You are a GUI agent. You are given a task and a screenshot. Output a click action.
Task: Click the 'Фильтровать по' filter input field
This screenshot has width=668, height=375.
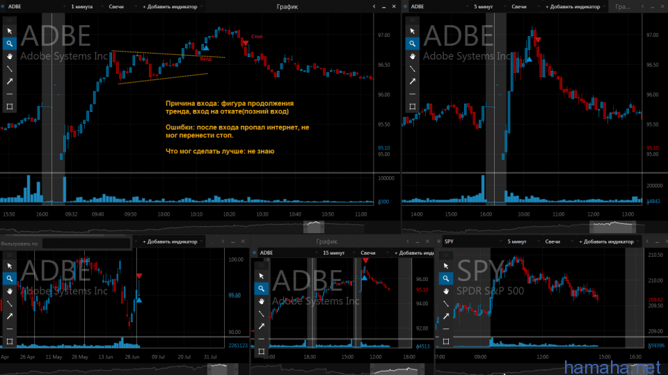pyautogui.click(x=86, y=244)
